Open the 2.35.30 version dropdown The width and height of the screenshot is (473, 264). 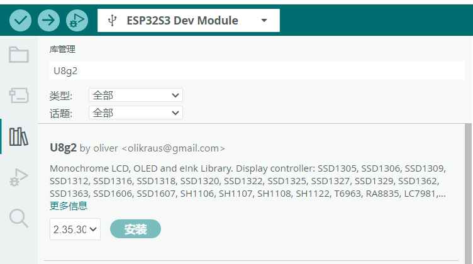[x=75, y=229]
